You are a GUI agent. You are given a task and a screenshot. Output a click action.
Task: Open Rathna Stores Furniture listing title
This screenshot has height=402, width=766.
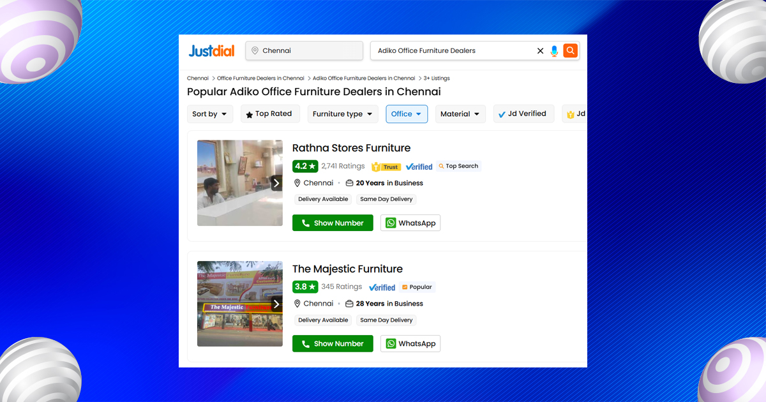351,148
